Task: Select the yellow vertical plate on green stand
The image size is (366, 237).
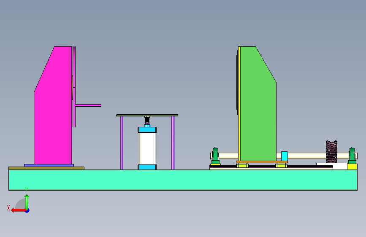Action: coord(239,104)
